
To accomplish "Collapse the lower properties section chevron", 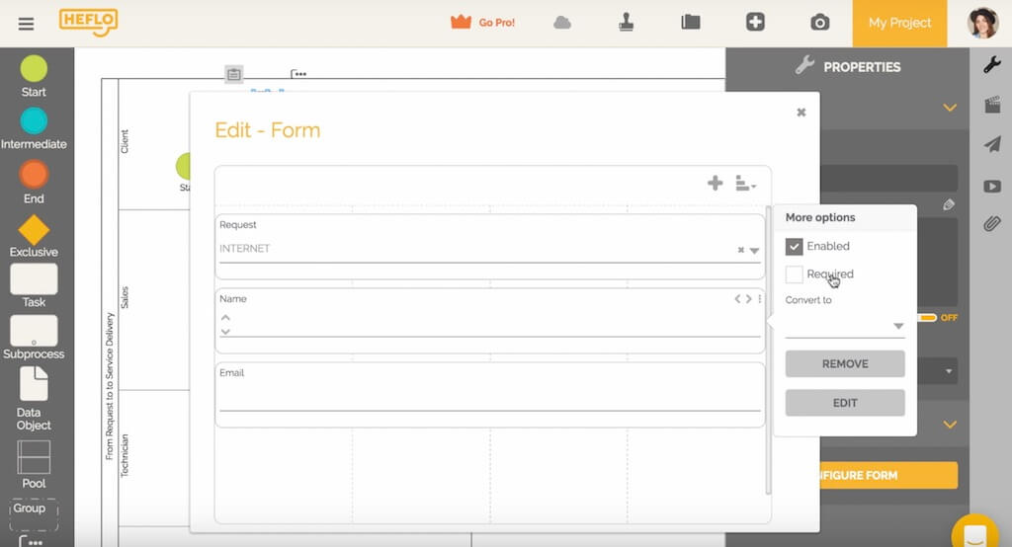I will (950, 425).
